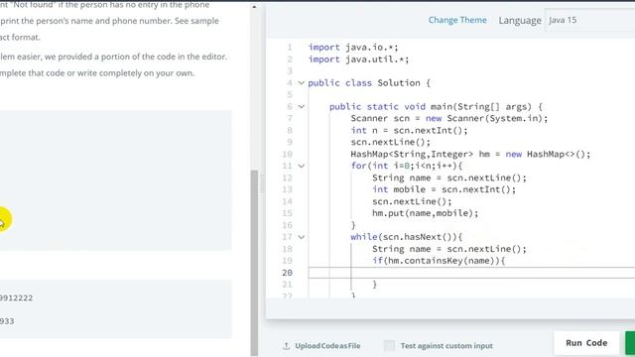The width and height of the screenshot is (635, 357).
Task: Click the 'Scanner scn = new Scanner(System.in);' line
Action: pos(449,119)
